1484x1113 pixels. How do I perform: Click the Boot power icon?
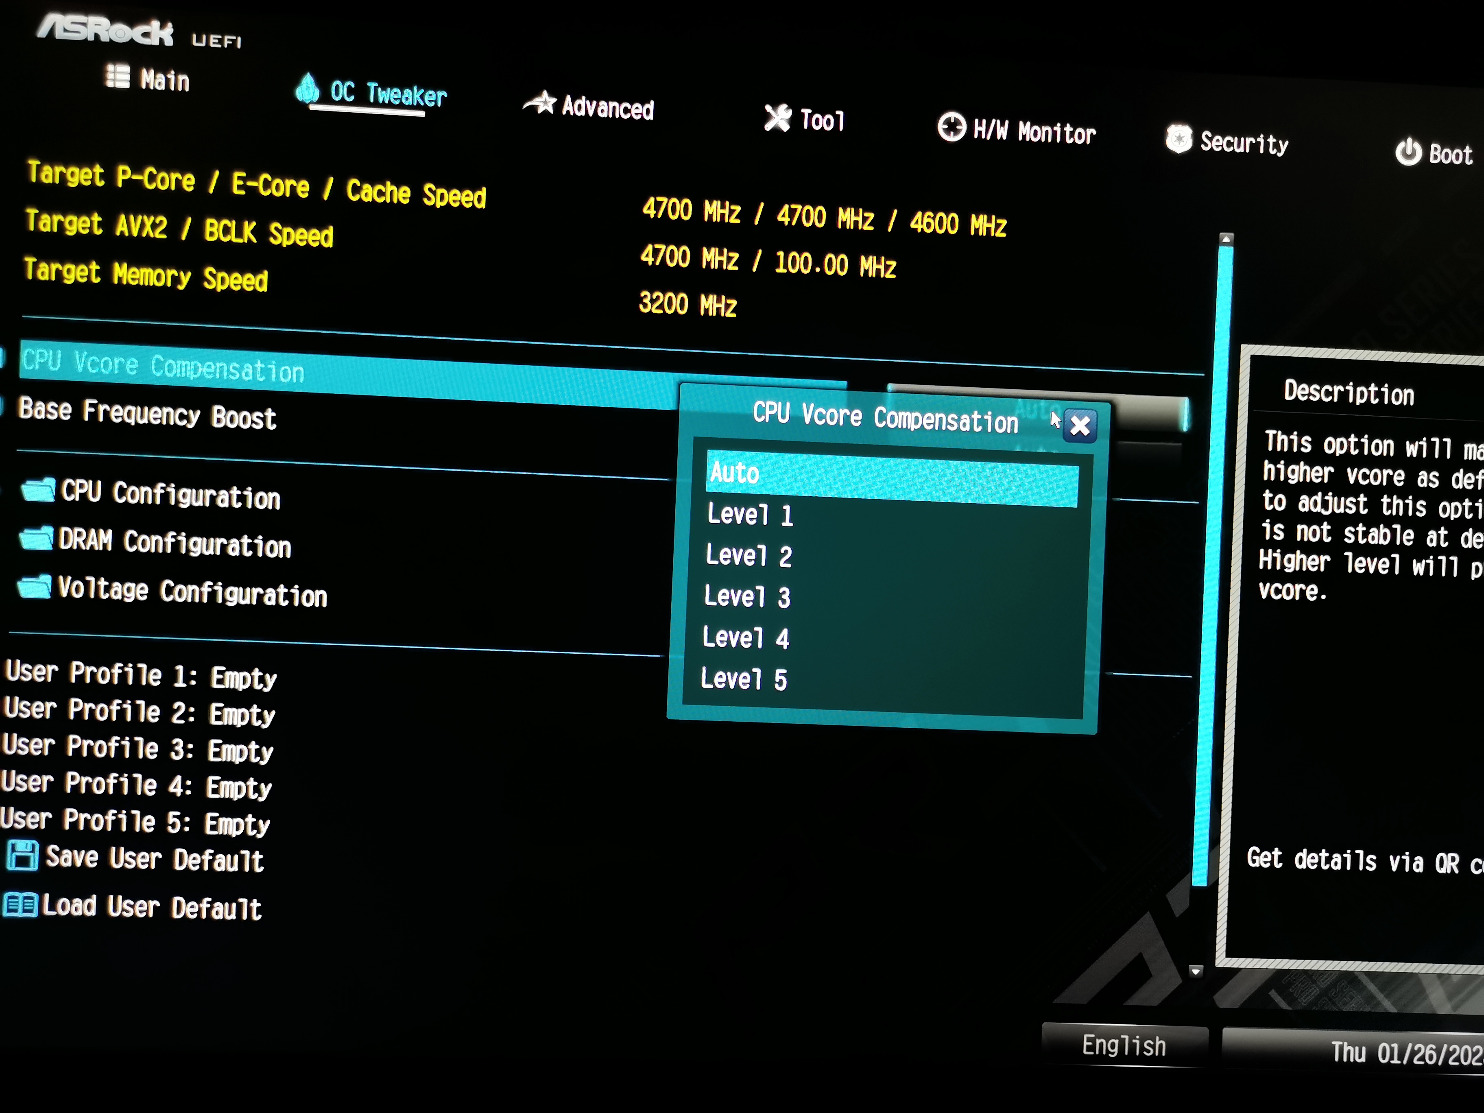click(x=1408, y=152)
